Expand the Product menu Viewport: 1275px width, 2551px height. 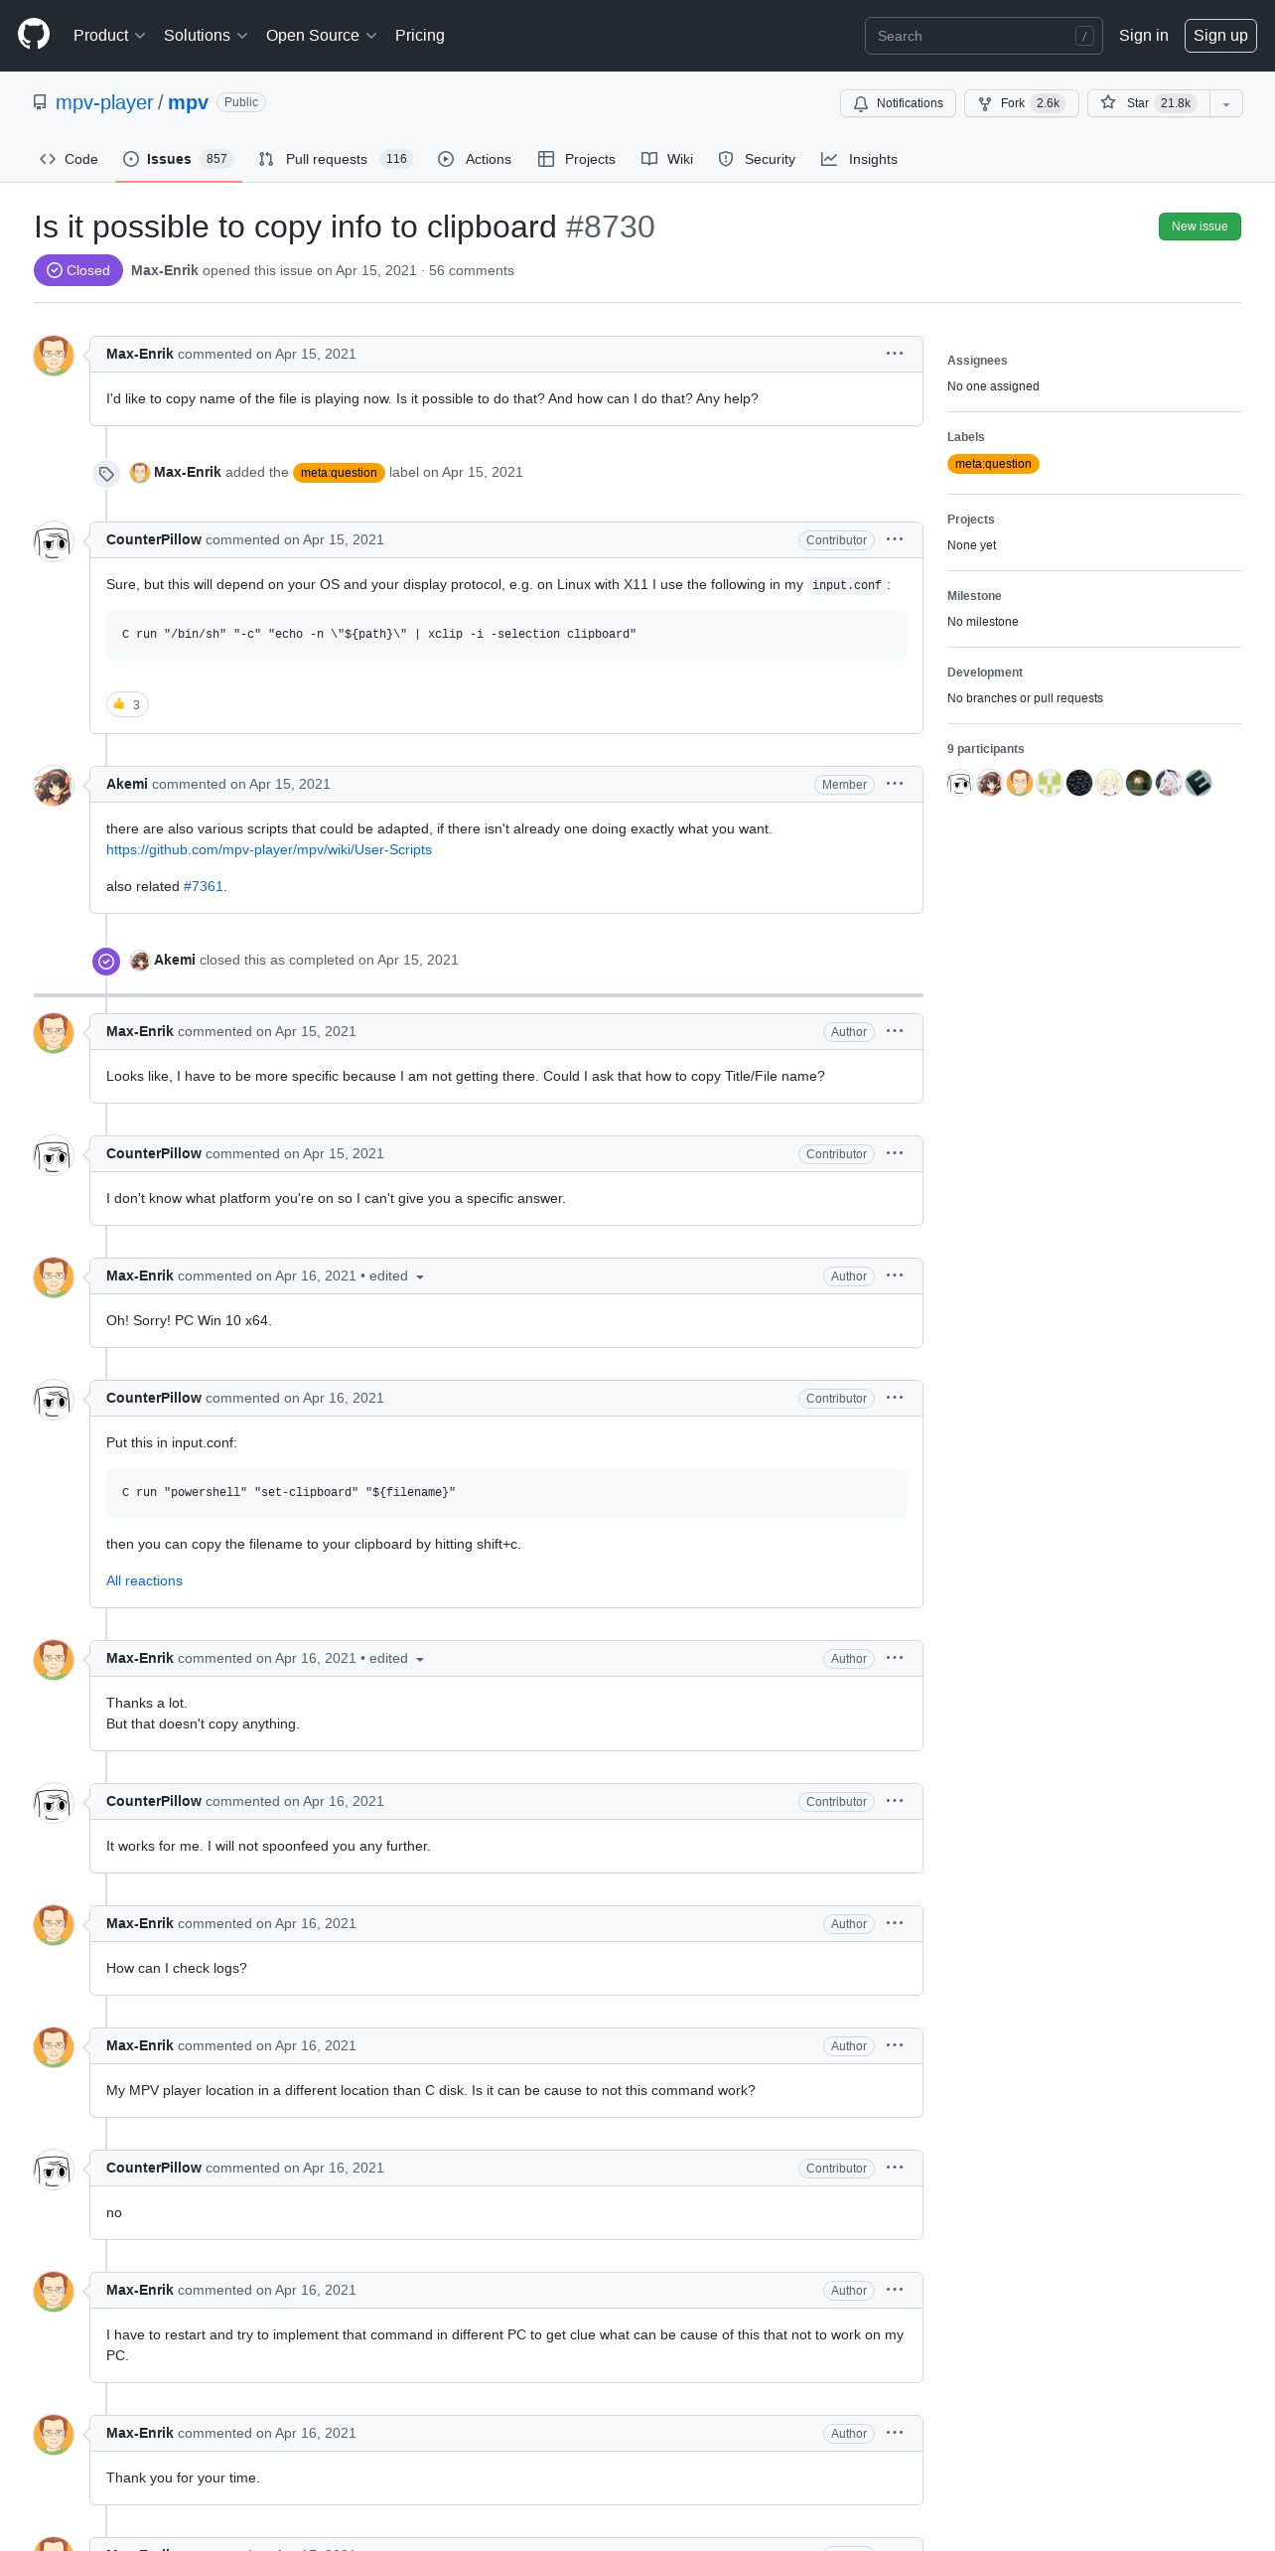109,35
